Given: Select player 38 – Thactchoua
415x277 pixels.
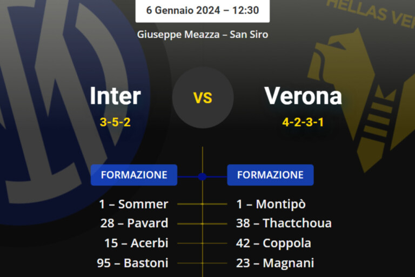Looking at the screenshot, I should coord(284,223).
